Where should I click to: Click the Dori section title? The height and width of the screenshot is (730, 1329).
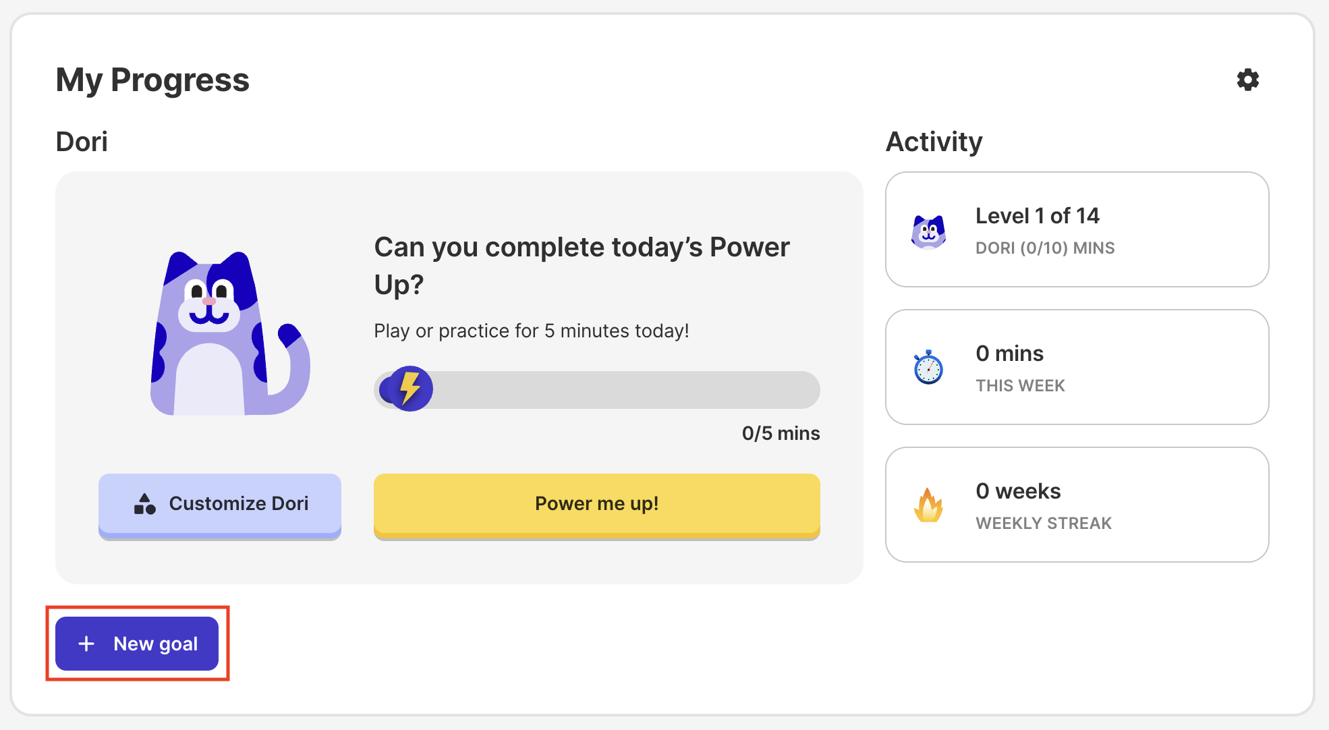click(82, 142)
